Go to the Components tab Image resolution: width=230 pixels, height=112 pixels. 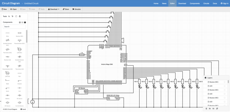(x=195, y=3)
